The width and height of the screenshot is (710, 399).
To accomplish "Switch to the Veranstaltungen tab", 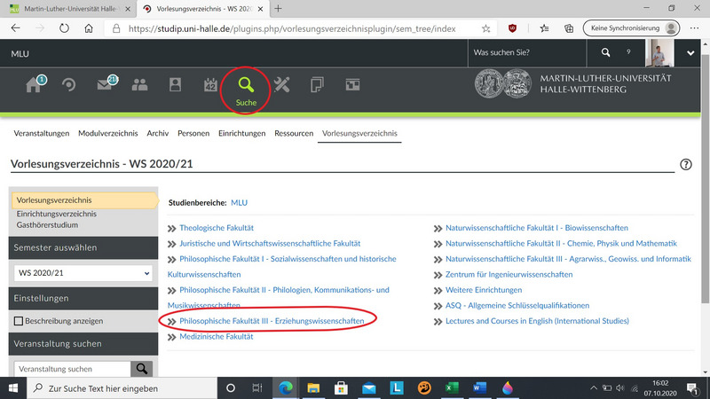I will point(41,133).
